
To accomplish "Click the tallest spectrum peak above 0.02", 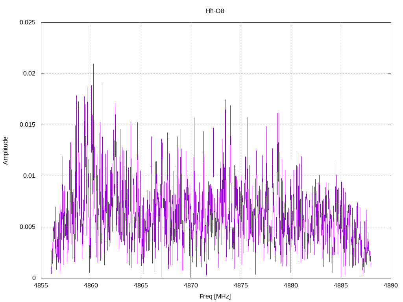I will [93, 65].
